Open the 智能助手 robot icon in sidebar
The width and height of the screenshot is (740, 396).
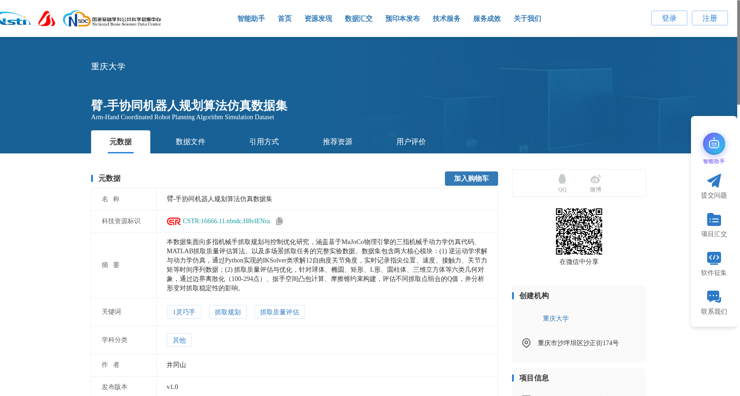point(714,144)
